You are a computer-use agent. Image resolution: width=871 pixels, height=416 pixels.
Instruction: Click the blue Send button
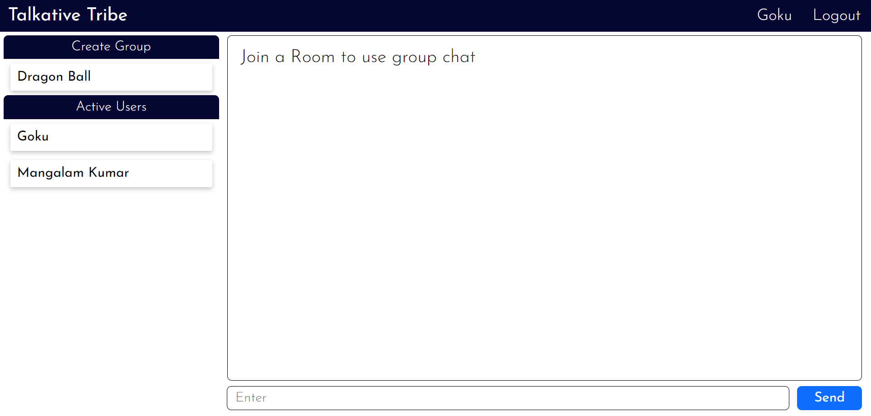click(x=829, y=398)
